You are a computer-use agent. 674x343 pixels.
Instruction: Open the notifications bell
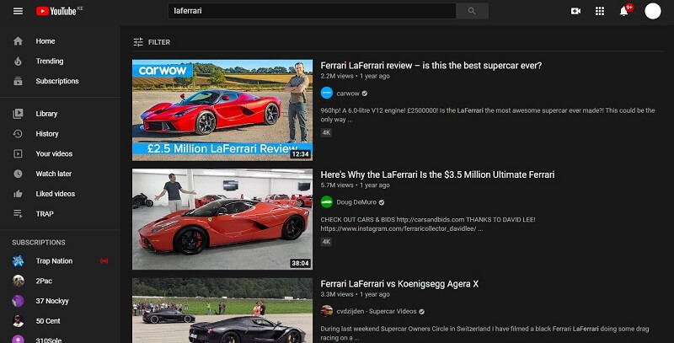click(x=624, y=11)
